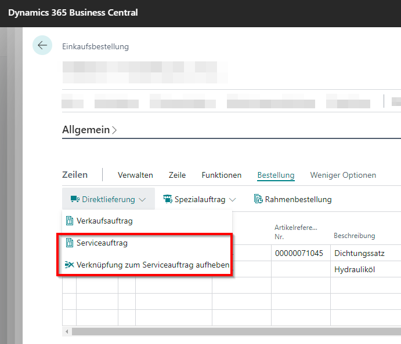
Task: Click the Einkaufsbestellung page caption
Action: 95,46
